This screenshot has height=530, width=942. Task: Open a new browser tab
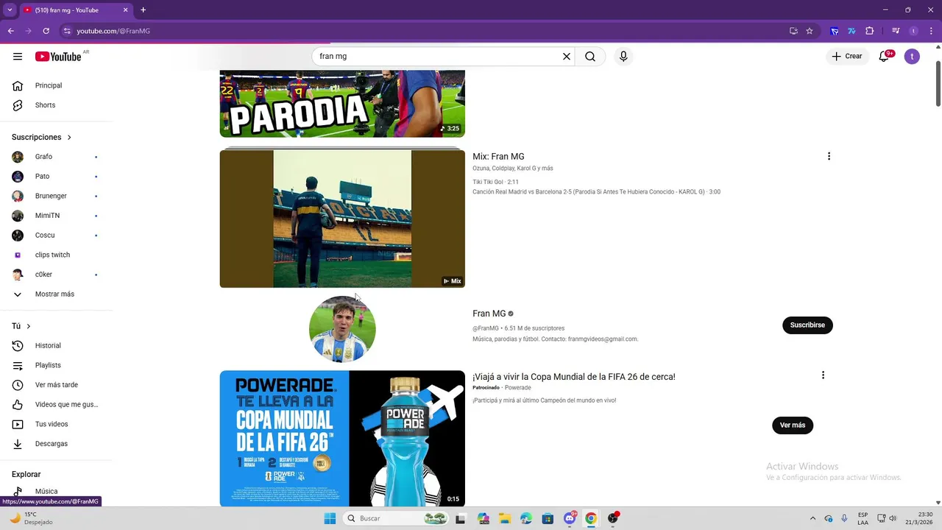click(143, 10)
